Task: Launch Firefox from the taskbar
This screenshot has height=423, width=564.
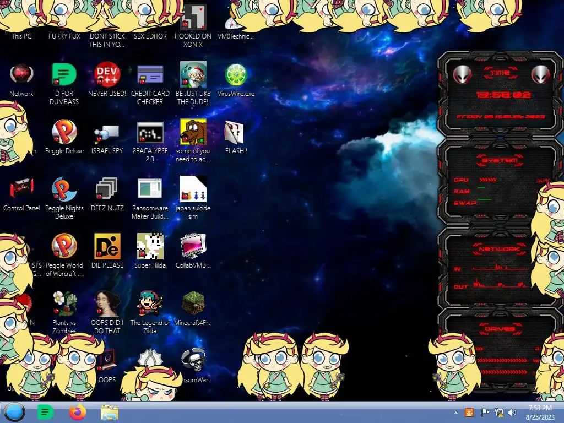Action: 77,412
